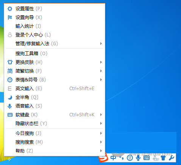Expand the 隐藏状态栏 submenu arrow
The width and height of the screenshot is (181, 165).
[x=101, y=124]
